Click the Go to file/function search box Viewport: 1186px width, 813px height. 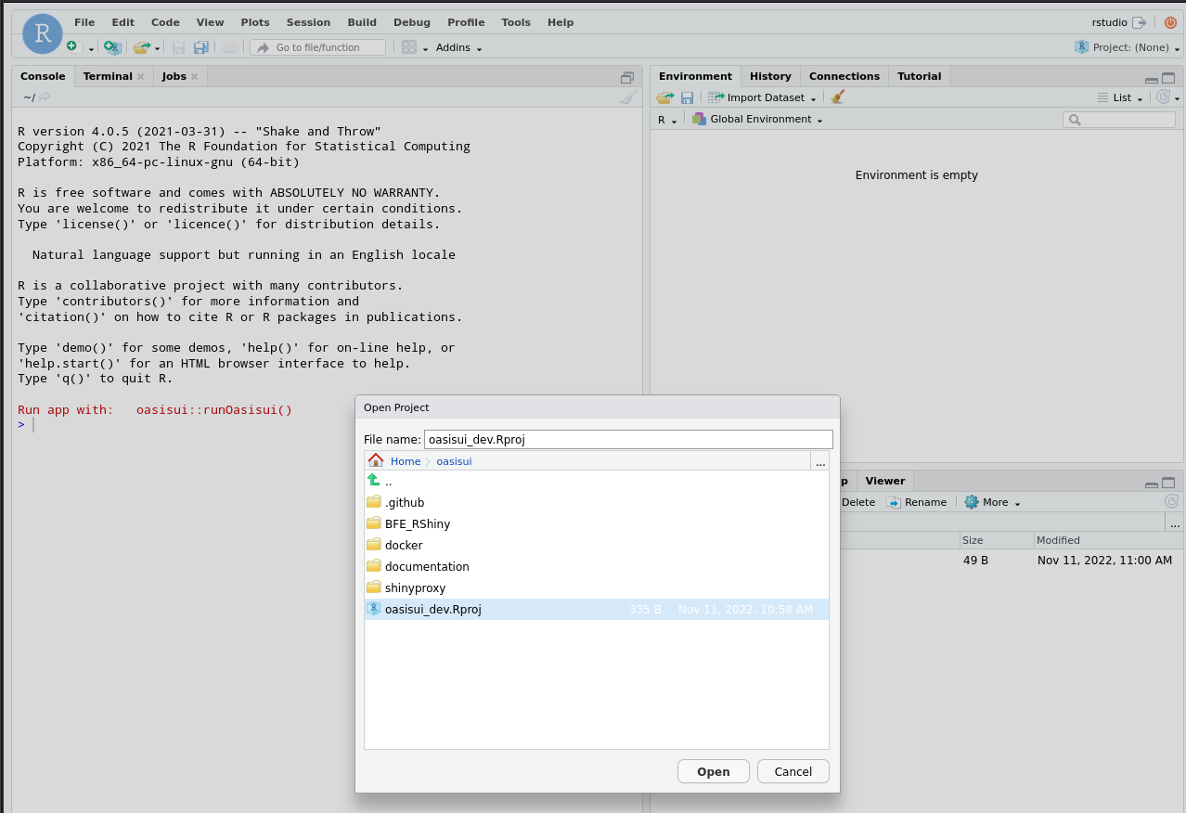pos(317,47)
